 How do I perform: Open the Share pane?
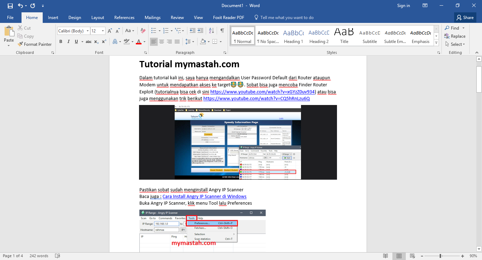coord(465,17)
